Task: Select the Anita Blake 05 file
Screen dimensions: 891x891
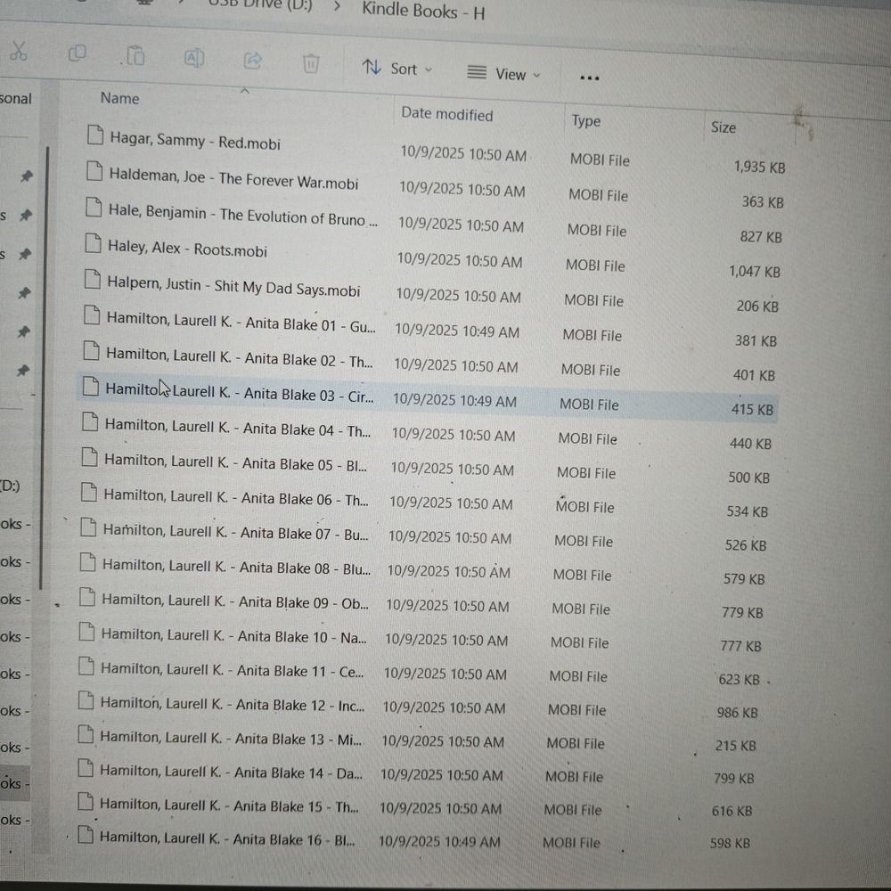Action: click(235, 462)
